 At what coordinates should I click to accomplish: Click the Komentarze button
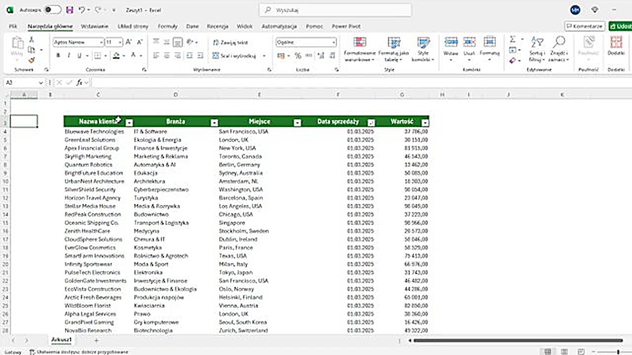585,26
